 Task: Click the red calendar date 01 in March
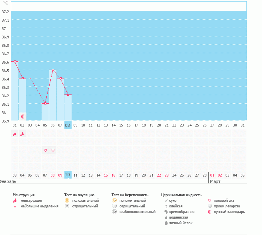coord(212,175)
